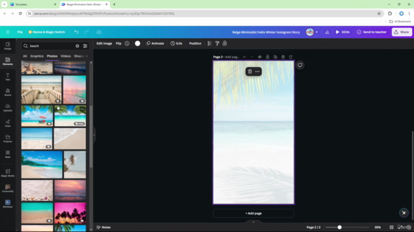
Task: Switch to the All tab
Action: (25, 56)
